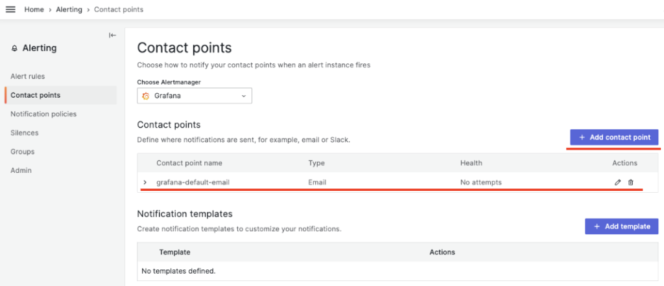The image size is (664, 286).
Task: Go to Home via breadcrumb
Action: tap(34, 10)
